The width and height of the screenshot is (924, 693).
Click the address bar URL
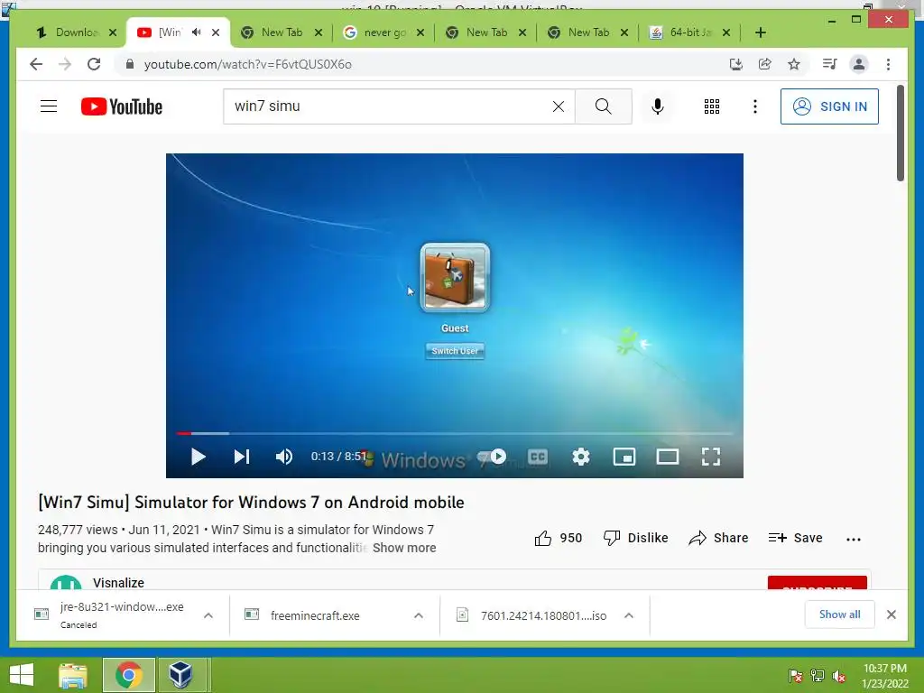247,64
